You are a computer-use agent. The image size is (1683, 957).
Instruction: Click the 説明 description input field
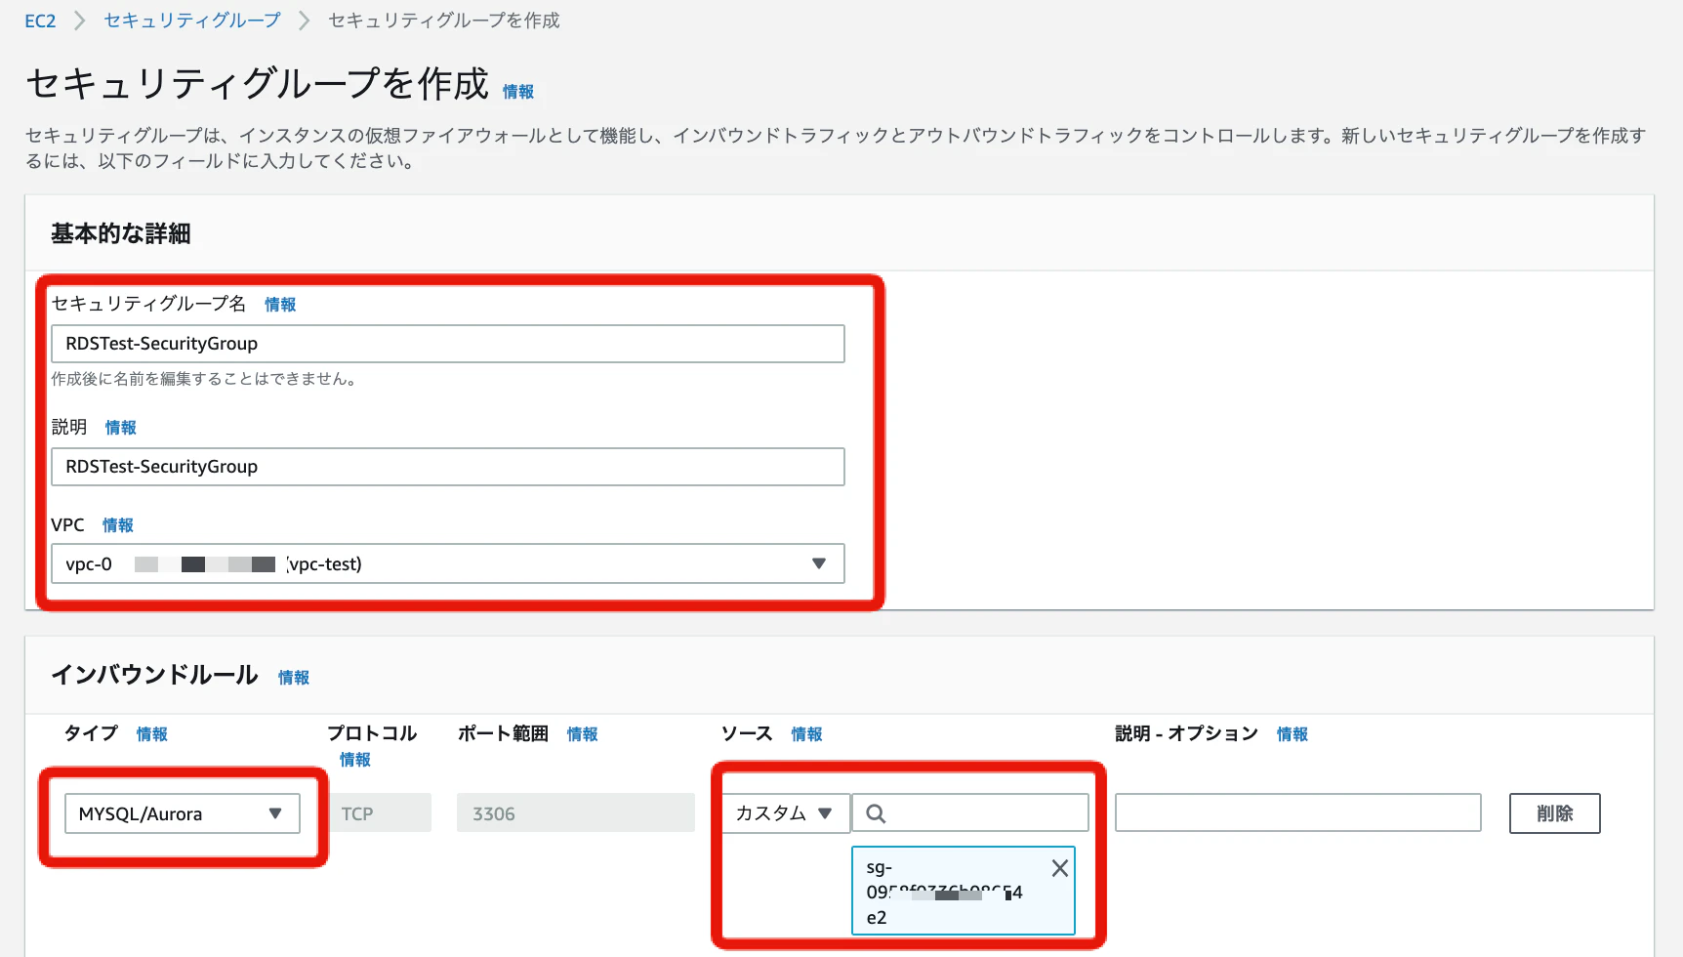448,467
